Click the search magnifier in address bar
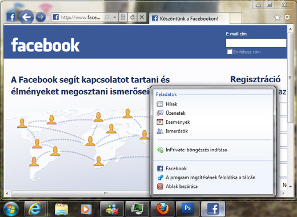This screenshot has width=297, height=217. click(107, 17)
